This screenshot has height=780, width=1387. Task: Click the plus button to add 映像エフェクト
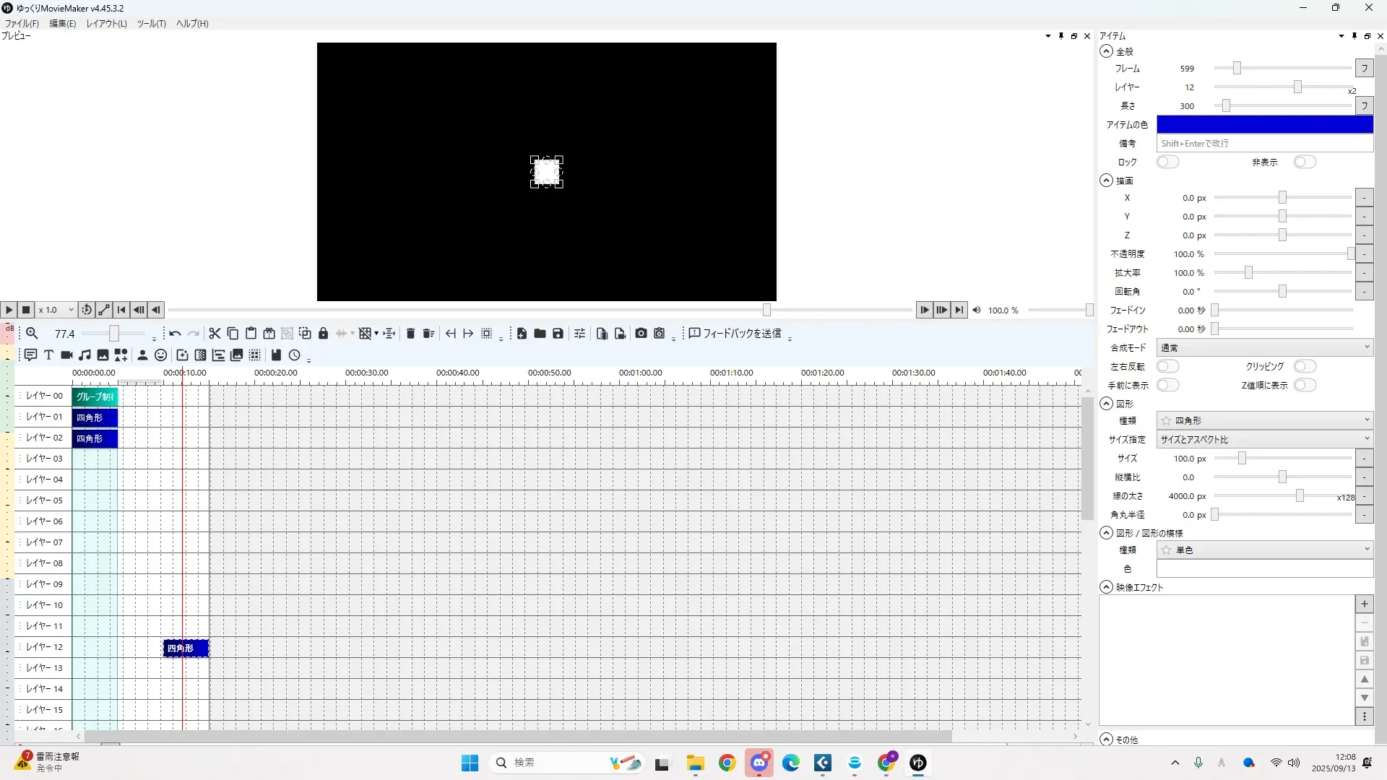1364,604
